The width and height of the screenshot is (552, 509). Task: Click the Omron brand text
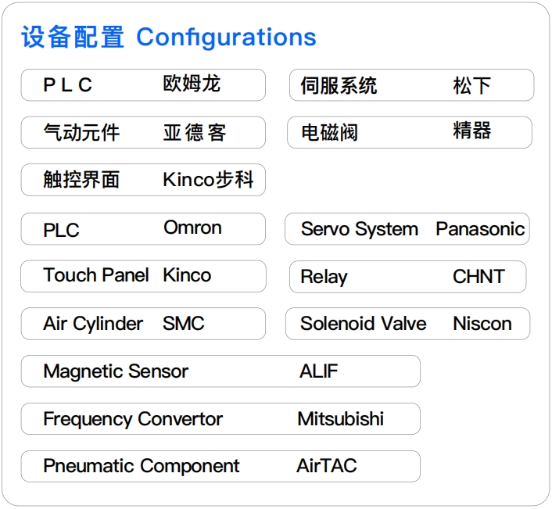(x=192, y=228)
